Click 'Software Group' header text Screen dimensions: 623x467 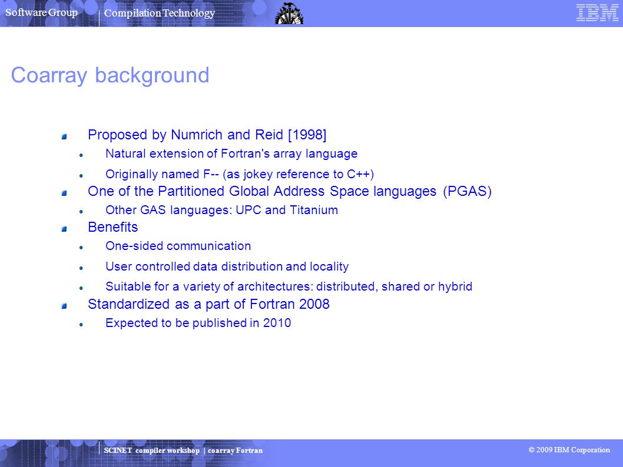pos(41,12)
